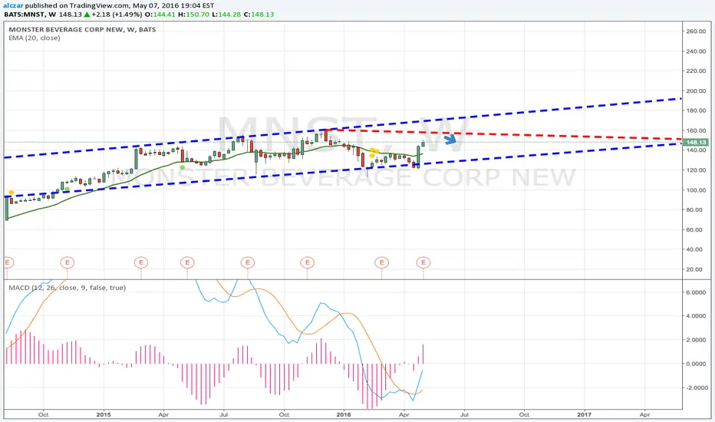Click the 2015 label on the time axis
The image size is (715, 422).
pyautogui.click(x=104, y=414)
